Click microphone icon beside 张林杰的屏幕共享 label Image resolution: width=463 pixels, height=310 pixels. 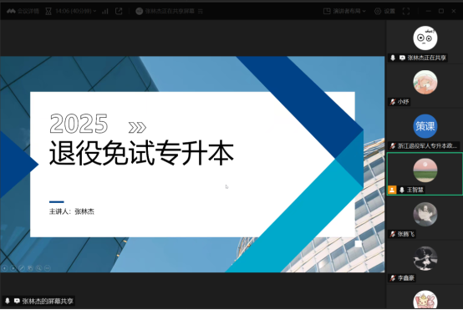coord(8,301)
